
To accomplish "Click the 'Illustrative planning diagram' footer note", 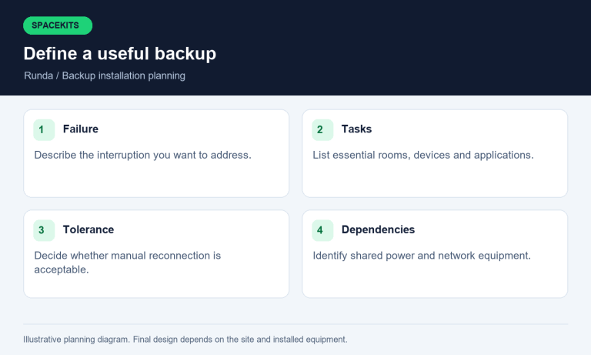I will pyautogui.click(x=185, y=340).
